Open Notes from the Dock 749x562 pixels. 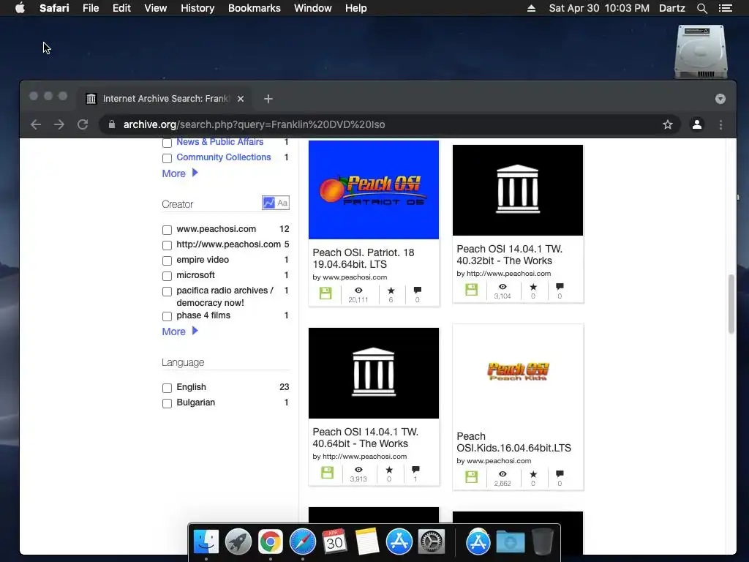pyautogui.click(x=367, y=542)
